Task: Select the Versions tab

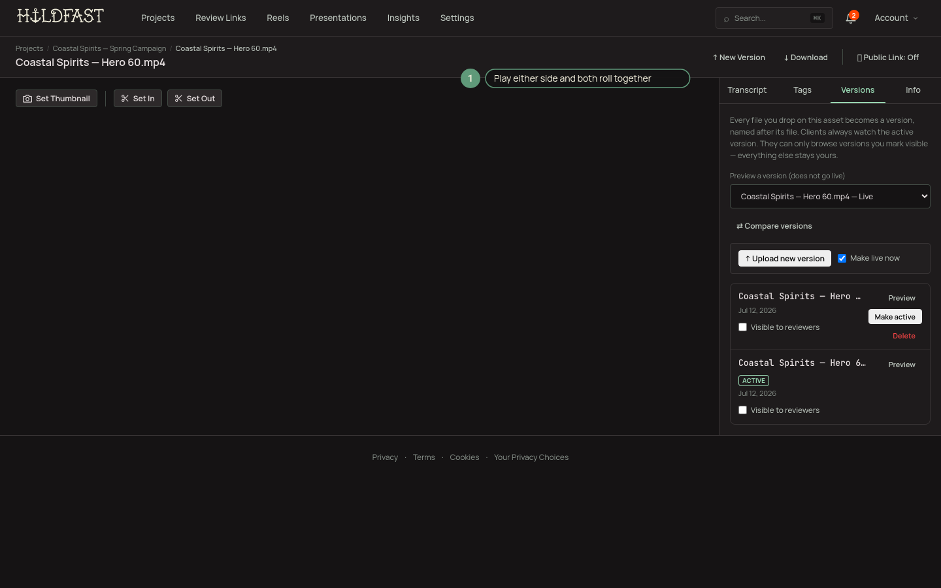Action: point(857,90)
